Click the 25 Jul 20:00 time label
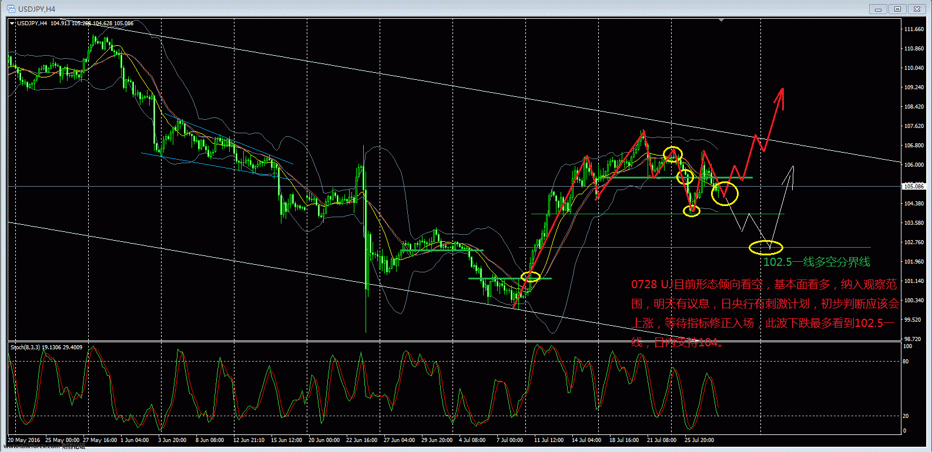The width and height of the screenshot is (932, 452). (699, 440)
